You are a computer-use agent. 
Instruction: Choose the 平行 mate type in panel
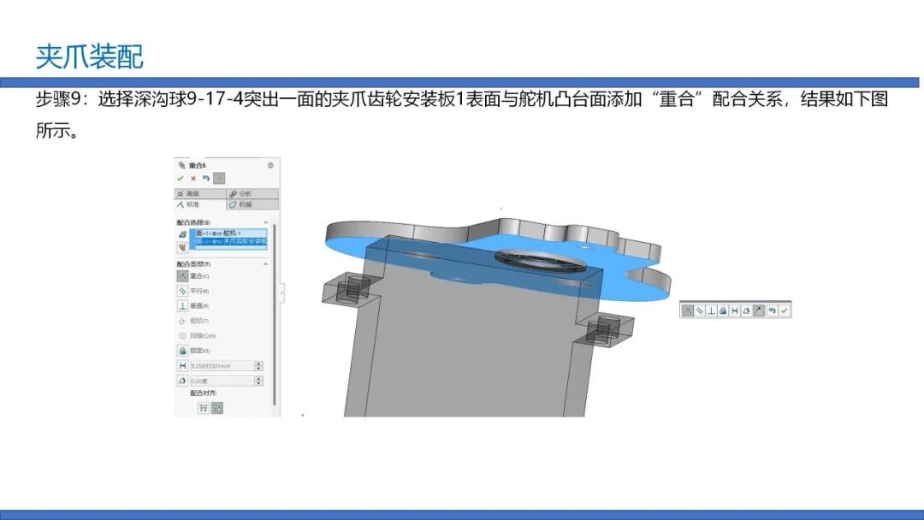[x=192, y=291]
